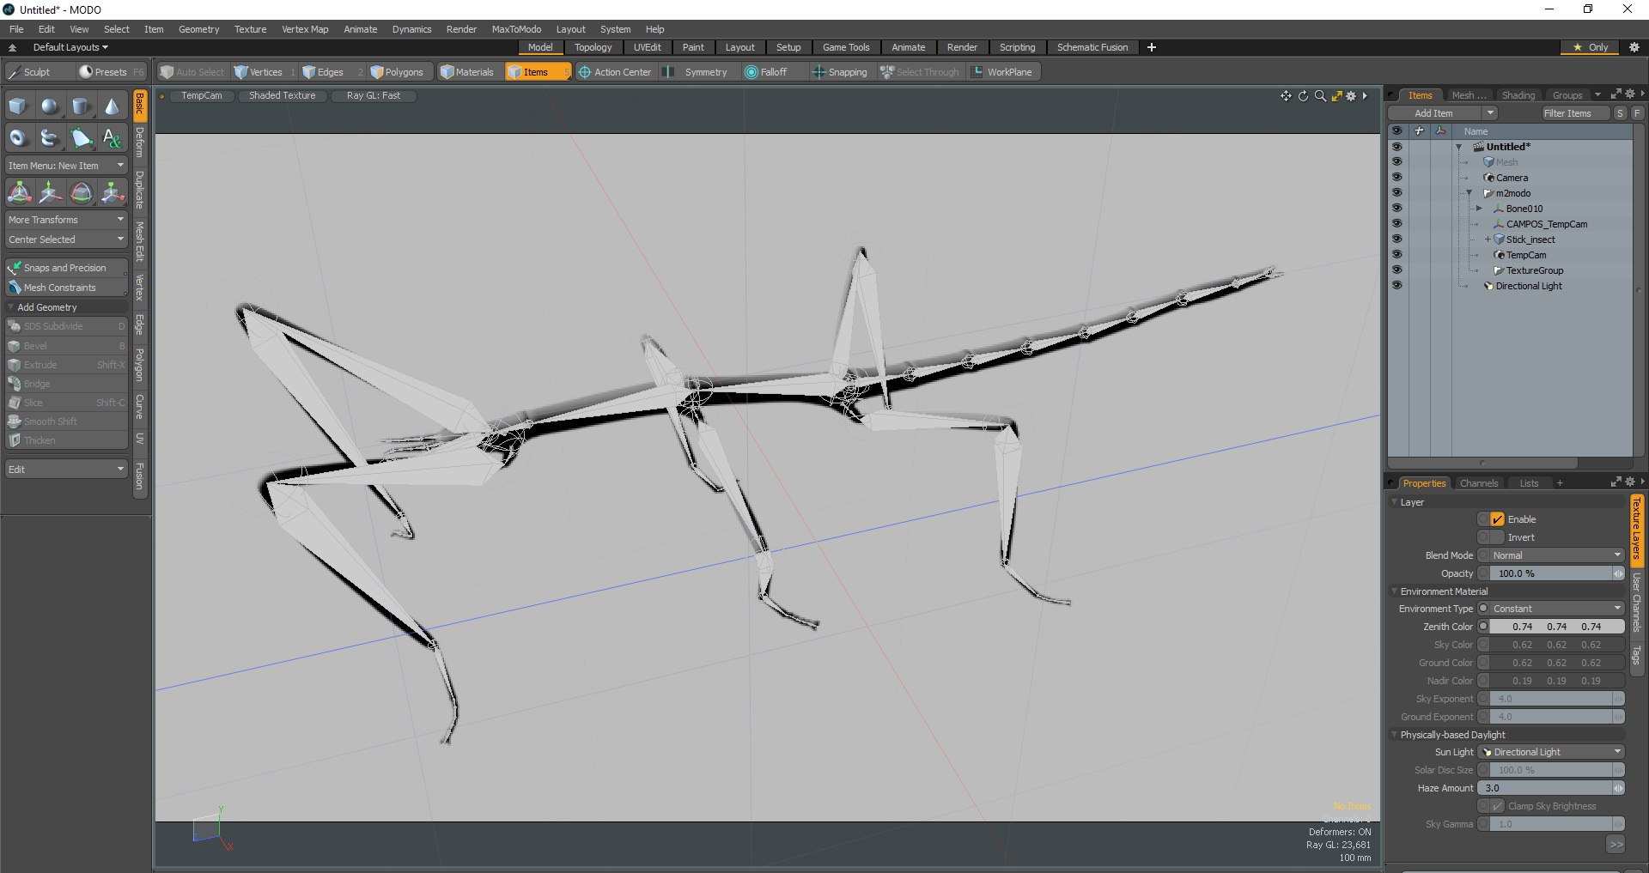Open the Geometry menu
Image resolution: width=1649 pixels, height=873 pixels.
coord(198,29)
